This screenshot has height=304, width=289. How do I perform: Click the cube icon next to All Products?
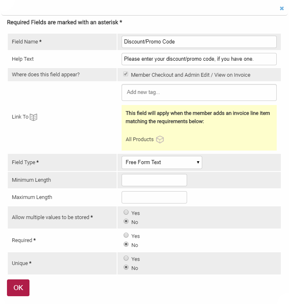(160, 139)
